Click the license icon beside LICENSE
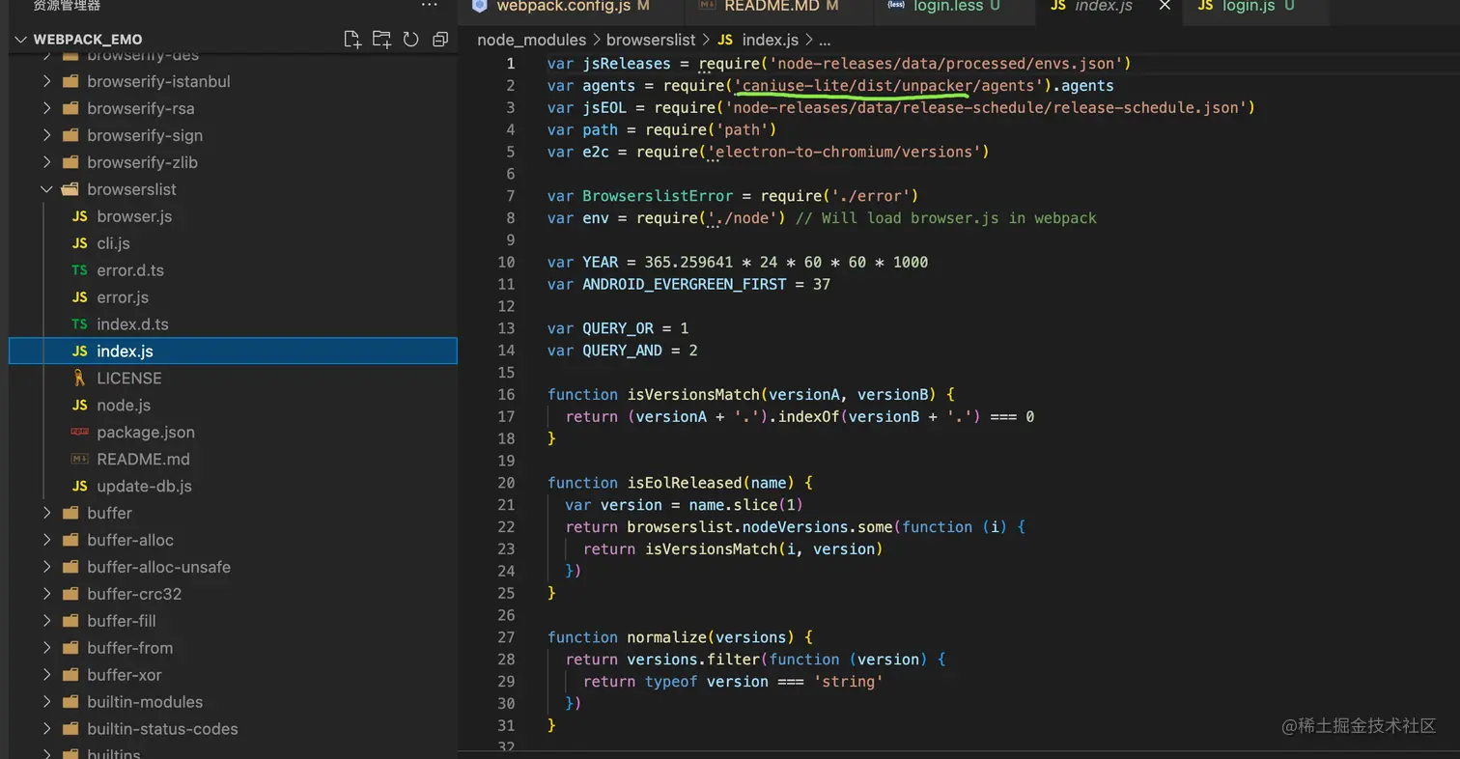 (x=80, y=379)
